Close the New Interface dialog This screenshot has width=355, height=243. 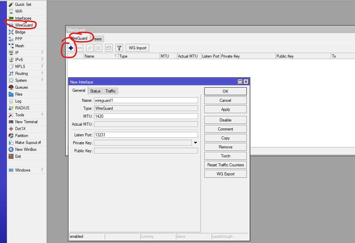point(246,81)
